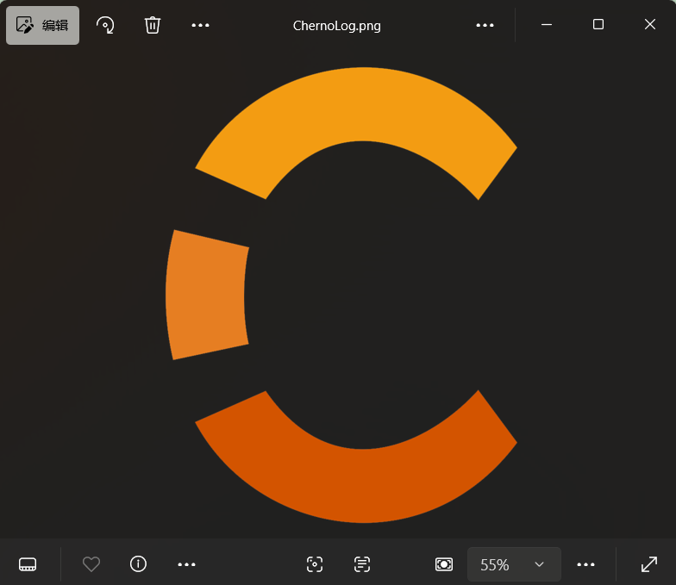Click the ChernoLog.png file name title

(336, 26)
